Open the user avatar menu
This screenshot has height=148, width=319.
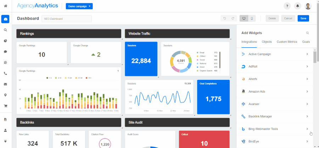coord(308,6)
